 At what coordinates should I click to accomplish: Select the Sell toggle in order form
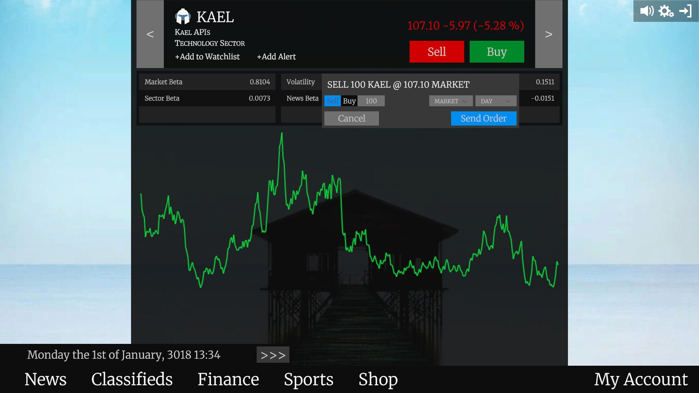[x=332, y=101]
